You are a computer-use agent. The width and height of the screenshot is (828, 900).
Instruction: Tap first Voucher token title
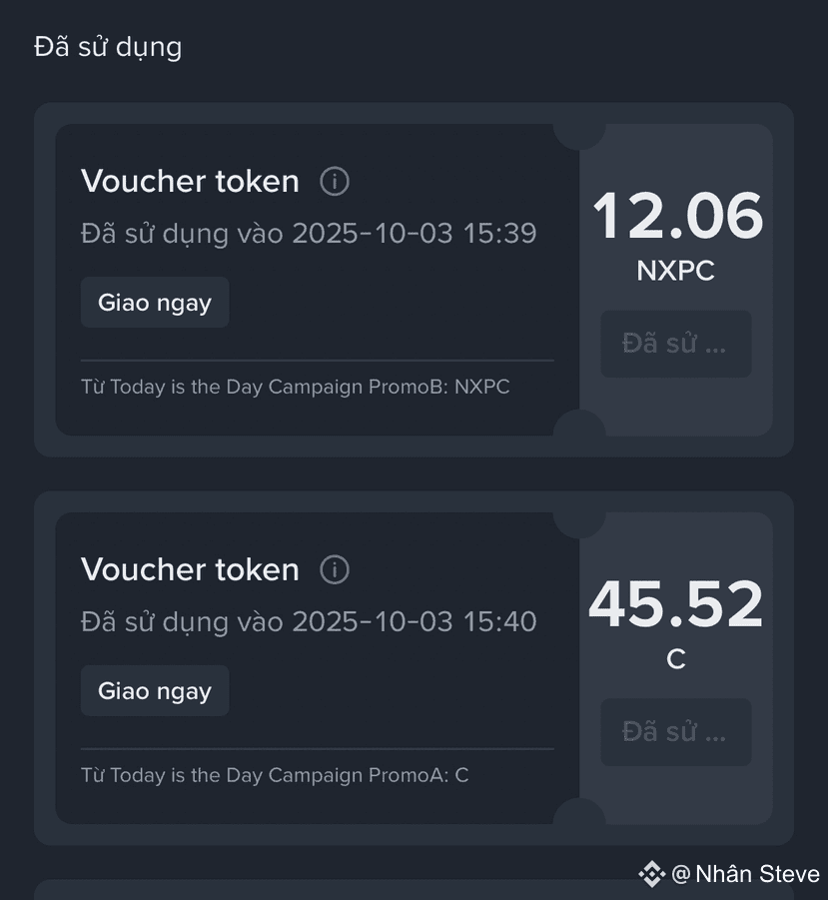point(190,182)
